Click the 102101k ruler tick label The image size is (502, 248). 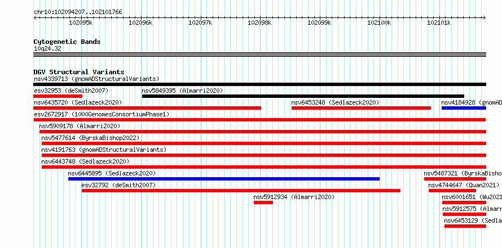point(439,22)
